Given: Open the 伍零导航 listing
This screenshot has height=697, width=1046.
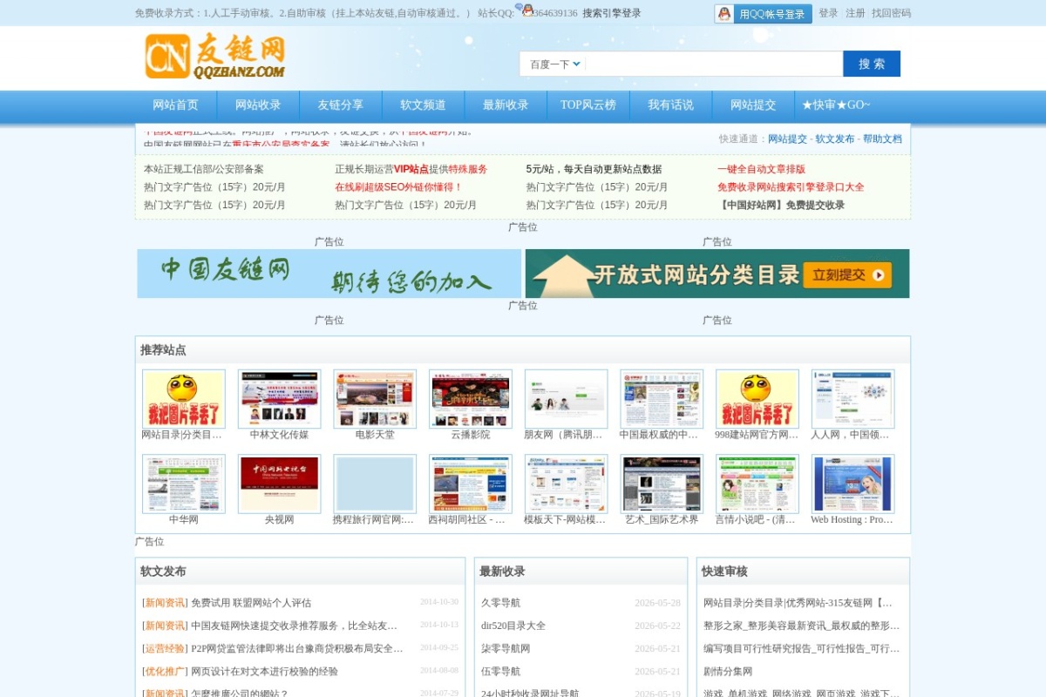Looking at the screenshot, I should pos(500,672).
